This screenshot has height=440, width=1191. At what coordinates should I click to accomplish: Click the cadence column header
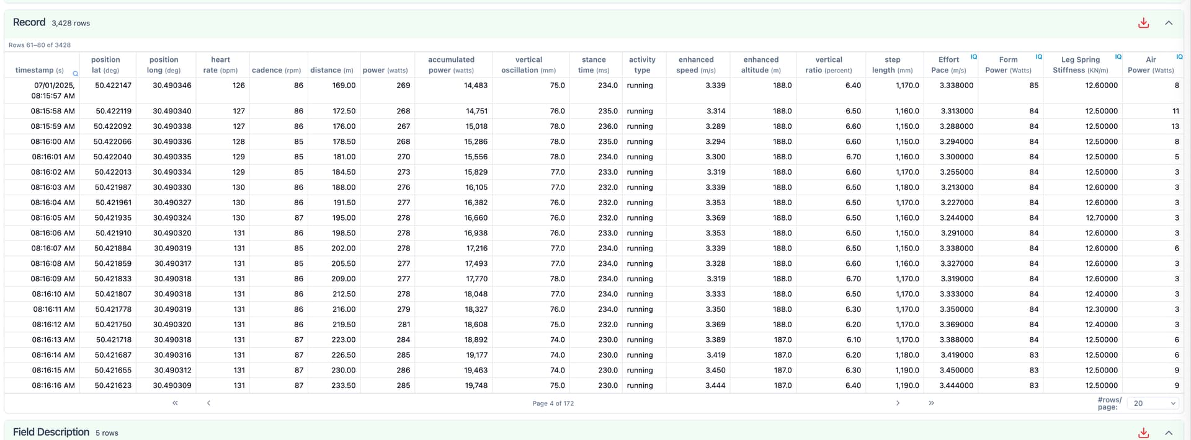click(276, 70)
